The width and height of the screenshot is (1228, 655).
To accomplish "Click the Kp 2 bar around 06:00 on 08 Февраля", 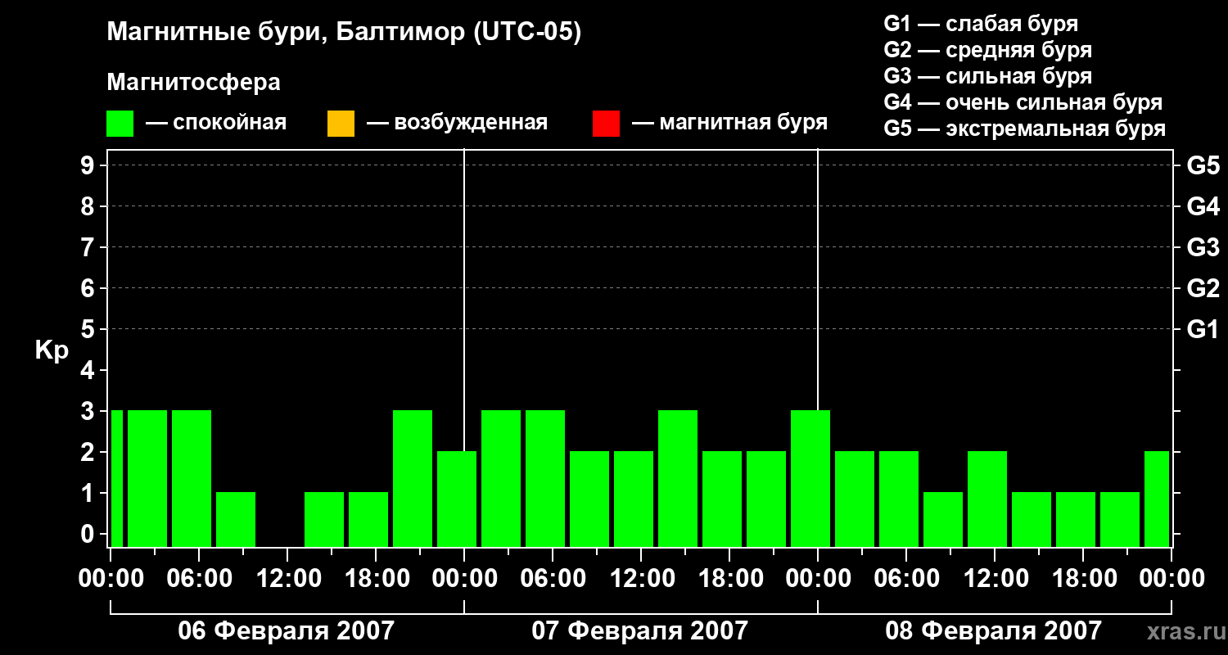I will (899, 499).
